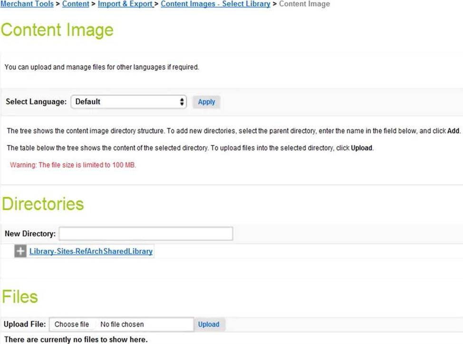Click the Upload button

point(209,324)
